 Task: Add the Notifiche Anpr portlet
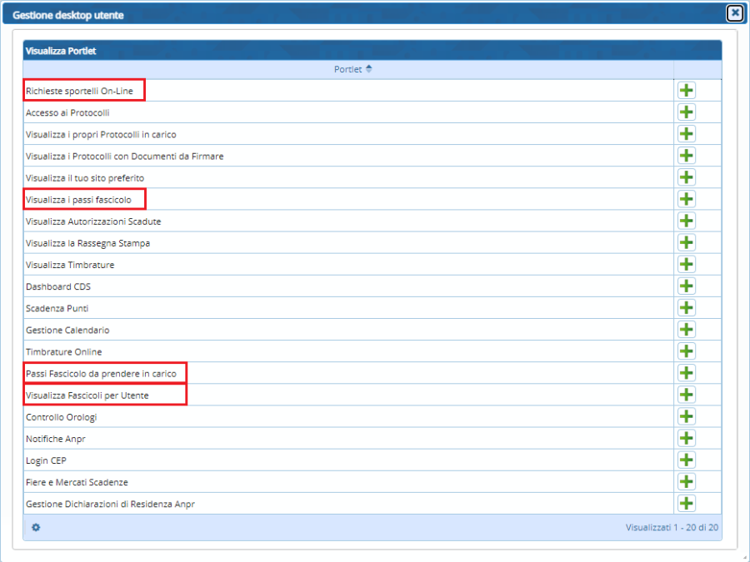pyautogui.click(x=686, y=438)
